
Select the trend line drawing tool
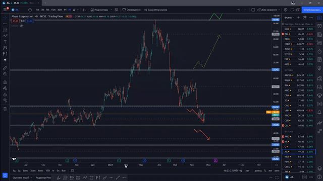5,24
